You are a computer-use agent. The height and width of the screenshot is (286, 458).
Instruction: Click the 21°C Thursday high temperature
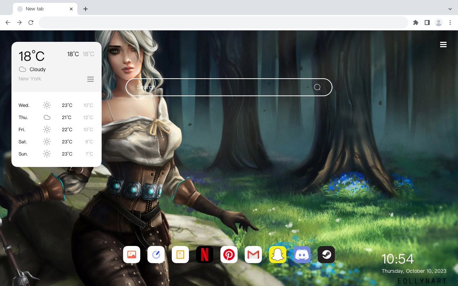pos(67,118)
